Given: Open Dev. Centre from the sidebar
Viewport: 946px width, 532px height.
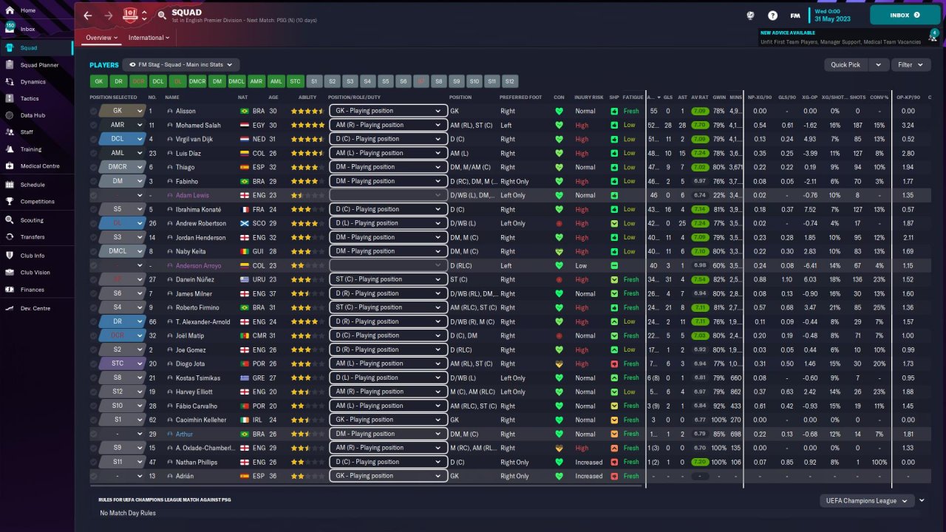Looking at the screenshot, I should click(x=35, y=308).
